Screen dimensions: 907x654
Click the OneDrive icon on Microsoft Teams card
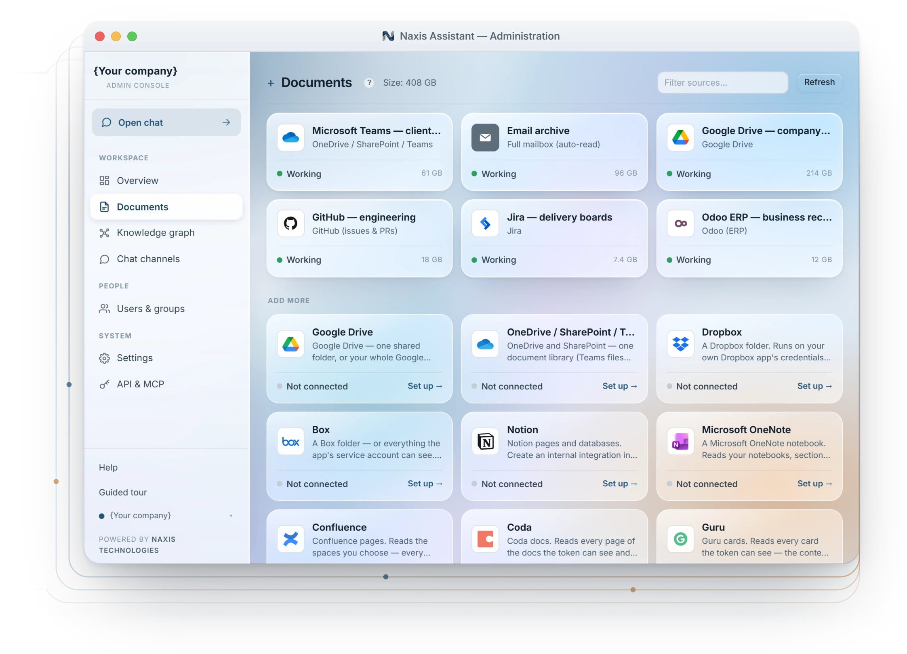(x=290, y=137)
